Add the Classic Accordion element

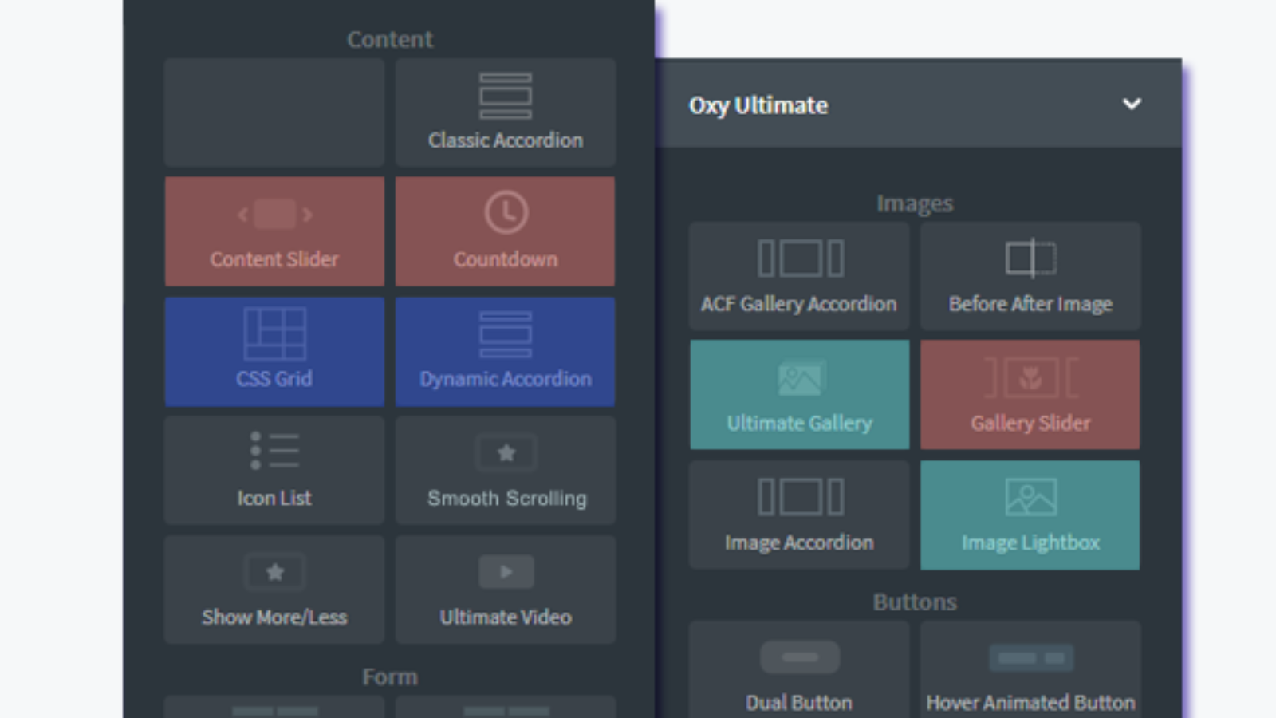tap(506, 112)
